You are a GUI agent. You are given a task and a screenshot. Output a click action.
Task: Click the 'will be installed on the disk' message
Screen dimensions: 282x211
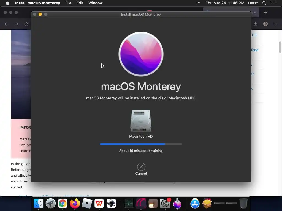(141, 98)
